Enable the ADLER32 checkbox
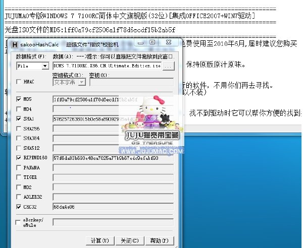Screen dimensions: 303x248 tap(19, 197)
